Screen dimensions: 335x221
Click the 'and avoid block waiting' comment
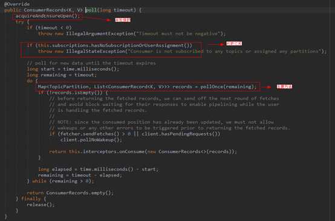coord(164,104)
